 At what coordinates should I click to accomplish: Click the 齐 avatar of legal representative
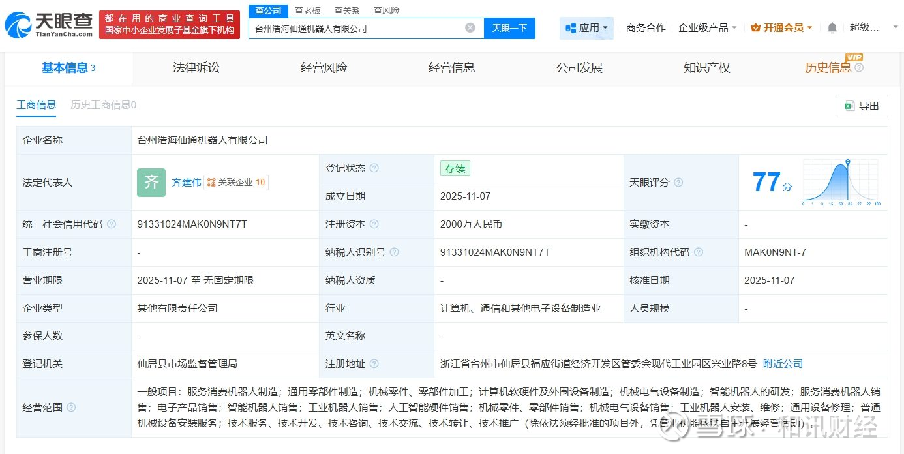point(151,183)
